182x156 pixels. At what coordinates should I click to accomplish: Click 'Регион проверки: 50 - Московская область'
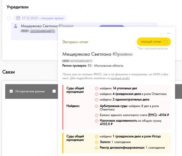93,66
